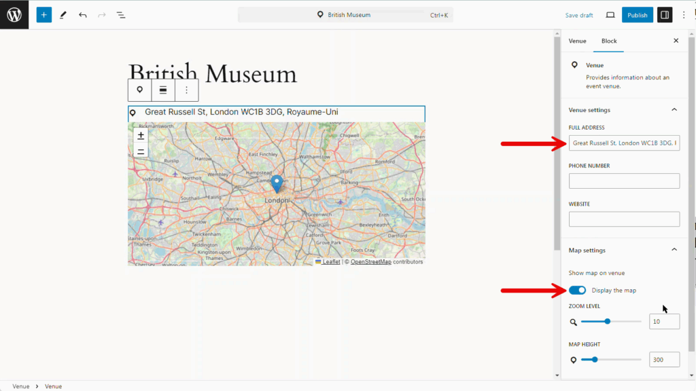Click the Publish button

tap(637, 15)
